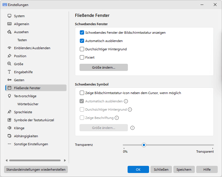
Task: Click the keyboard icon in the title bar
Action: point(5,5)
